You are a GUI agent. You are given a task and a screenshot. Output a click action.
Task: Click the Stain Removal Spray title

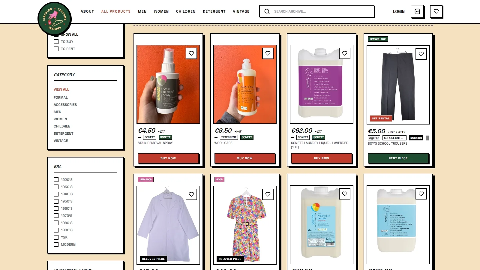click(155, 143)
